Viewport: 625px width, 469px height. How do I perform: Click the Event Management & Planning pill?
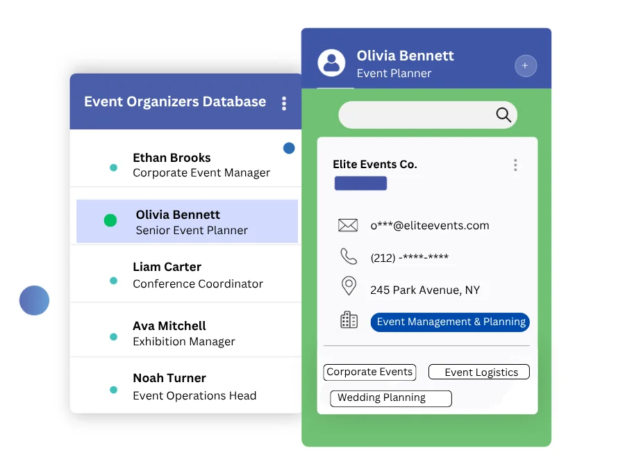pos(450,322)
